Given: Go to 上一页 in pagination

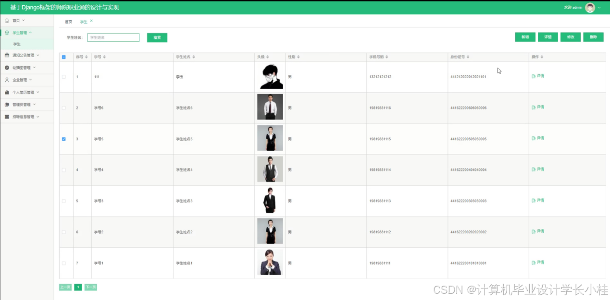Looking at the screenshot, I should click(65, 287).
